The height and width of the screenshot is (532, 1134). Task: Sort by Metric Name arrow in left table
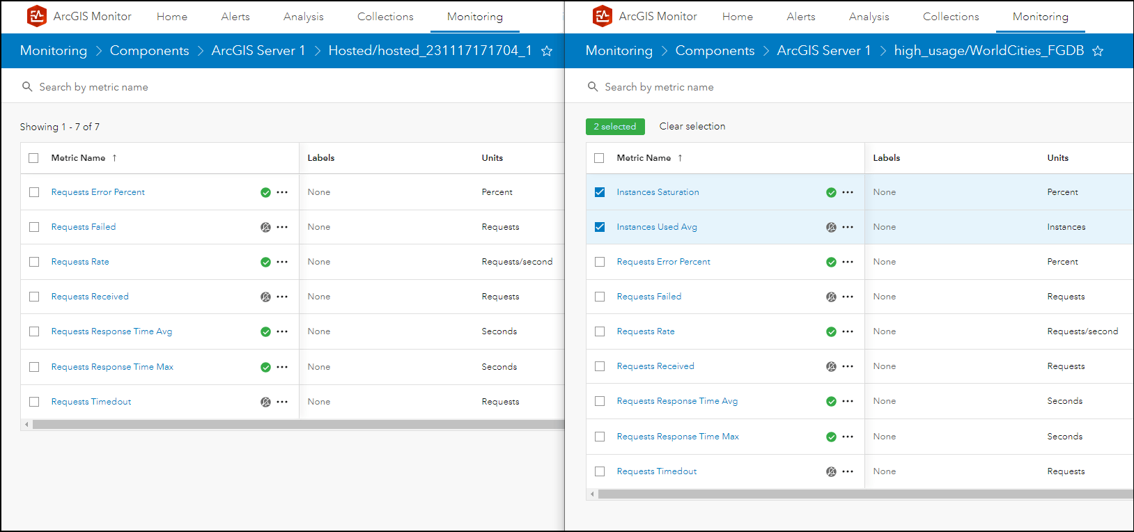coord(114,158)
